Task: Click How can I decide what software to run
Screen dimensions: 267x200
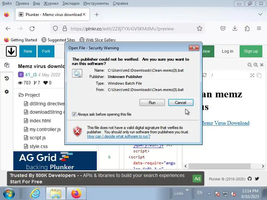Action: click(x=119, y=136)
